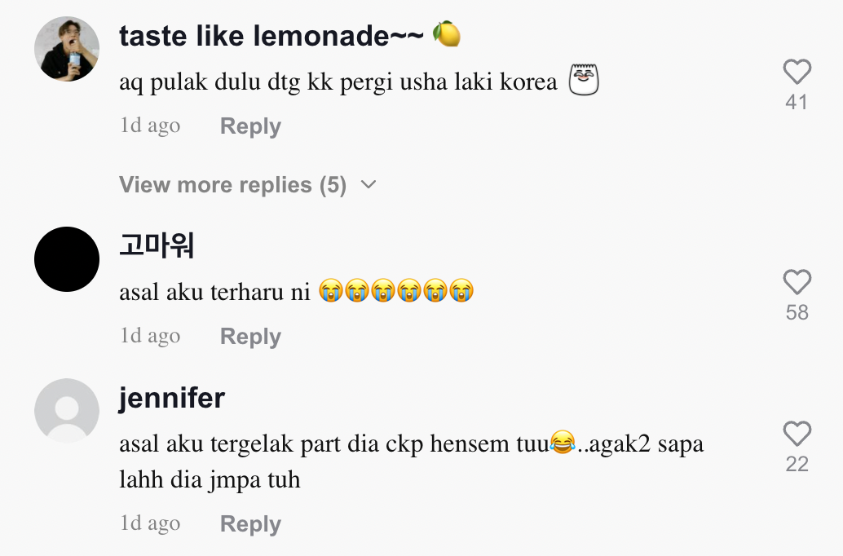Open 고마워's black profile avatar
The width and height of the screenshot is (843, 556).
pyautogui.click(x=67, y=259)
